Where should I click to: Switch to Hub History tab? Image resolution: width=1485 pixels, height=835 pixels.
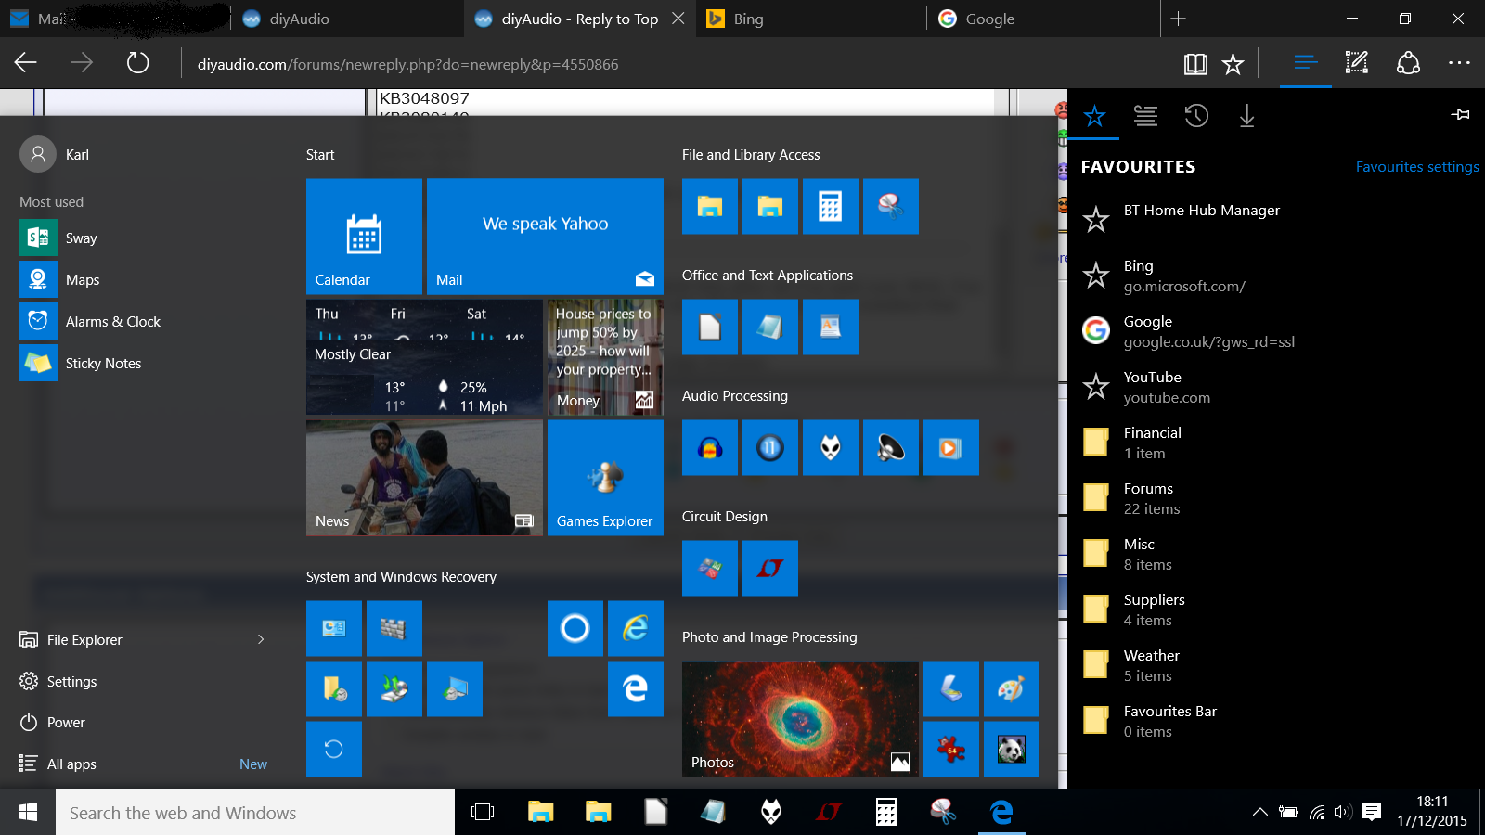click(1196, 116)
